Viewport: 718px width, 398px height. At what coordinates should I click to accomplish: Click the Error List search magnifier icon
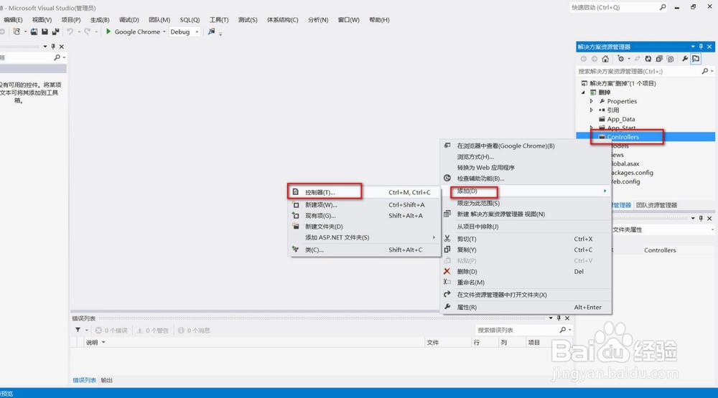(562, 330)
